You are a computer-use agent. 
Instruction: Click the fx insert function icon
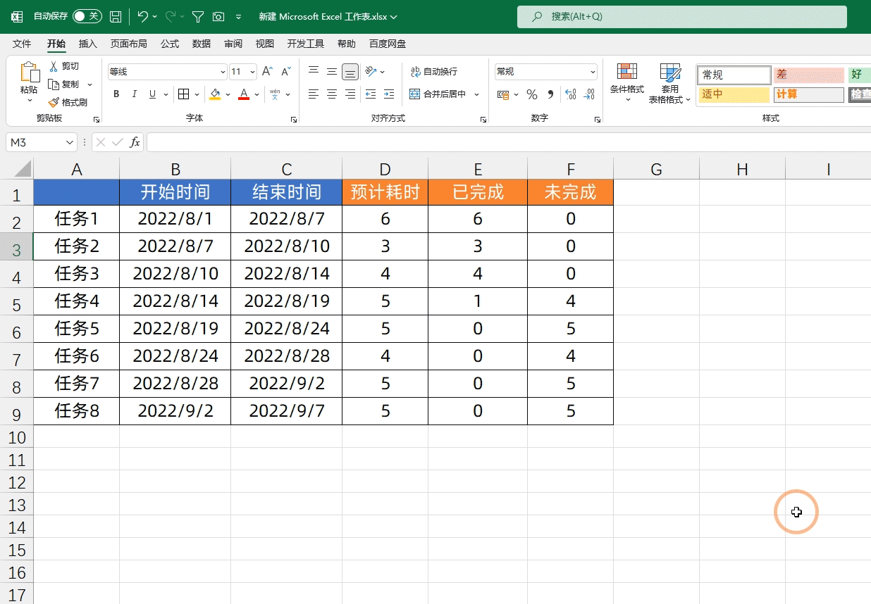pos(135,142)
